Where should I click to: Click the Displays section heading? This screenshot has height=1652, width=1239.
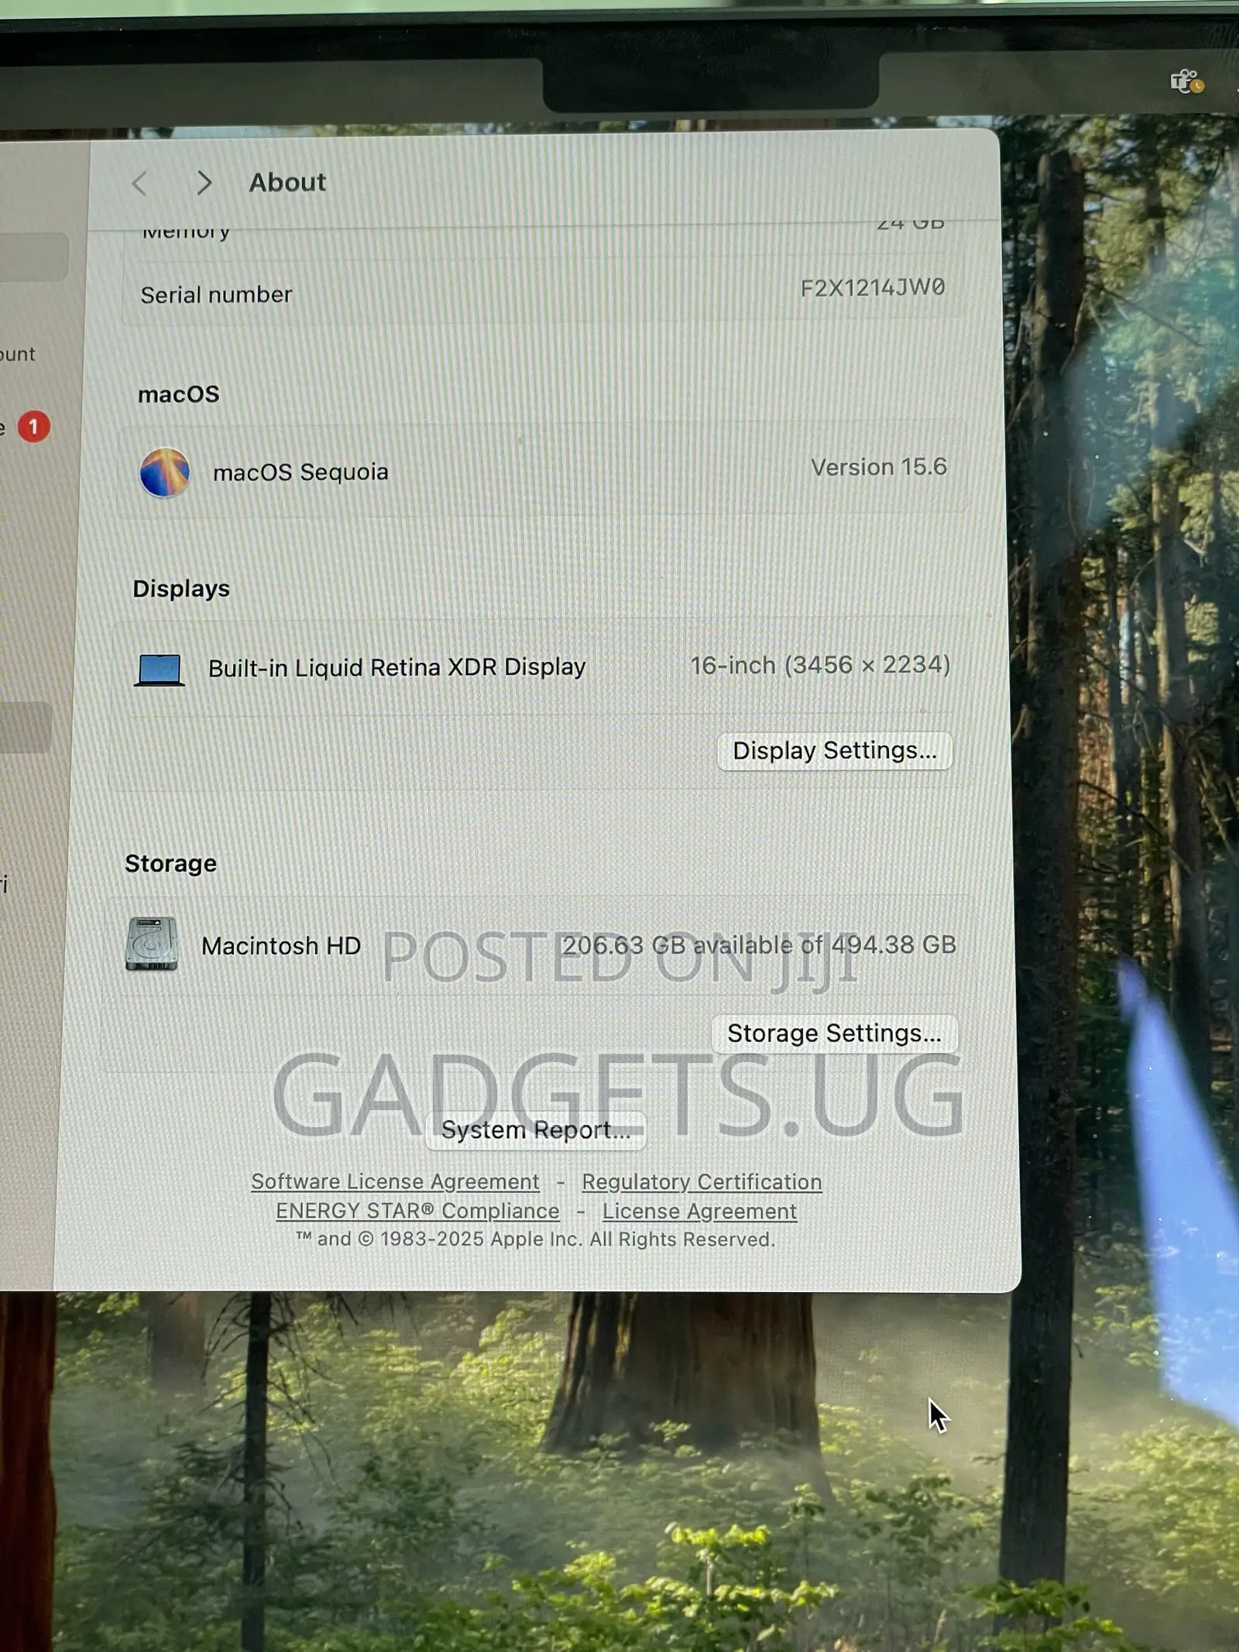[x=181, y=589]
